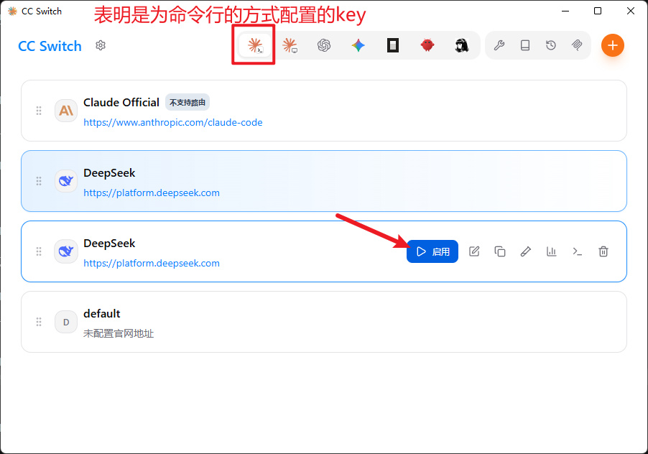The image size is (648, 454).
Task: Select the black-haired girl avatar tab
Action: (462, 45)
